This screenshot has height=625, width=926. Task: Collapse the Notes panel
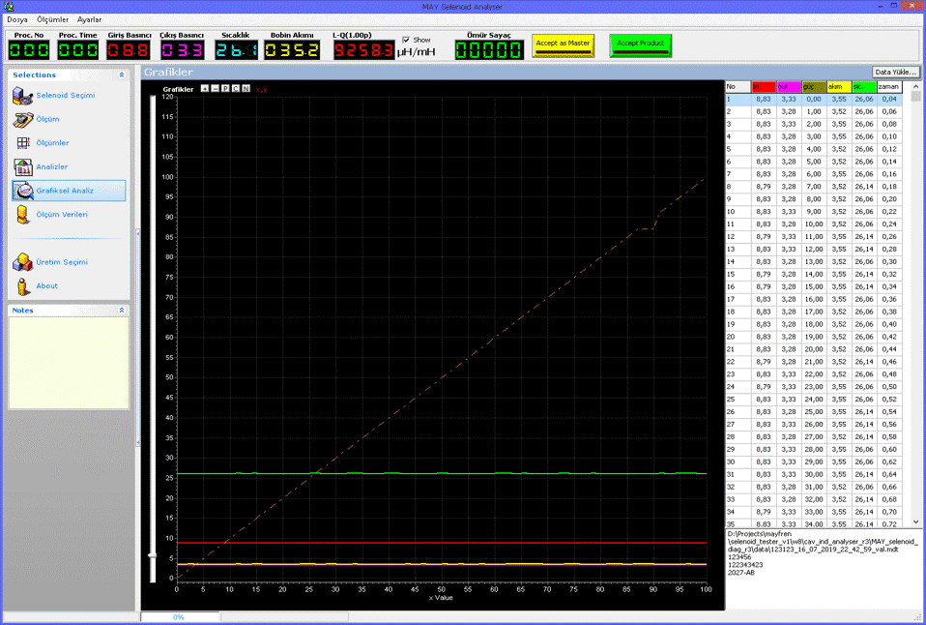click(122, 310)
